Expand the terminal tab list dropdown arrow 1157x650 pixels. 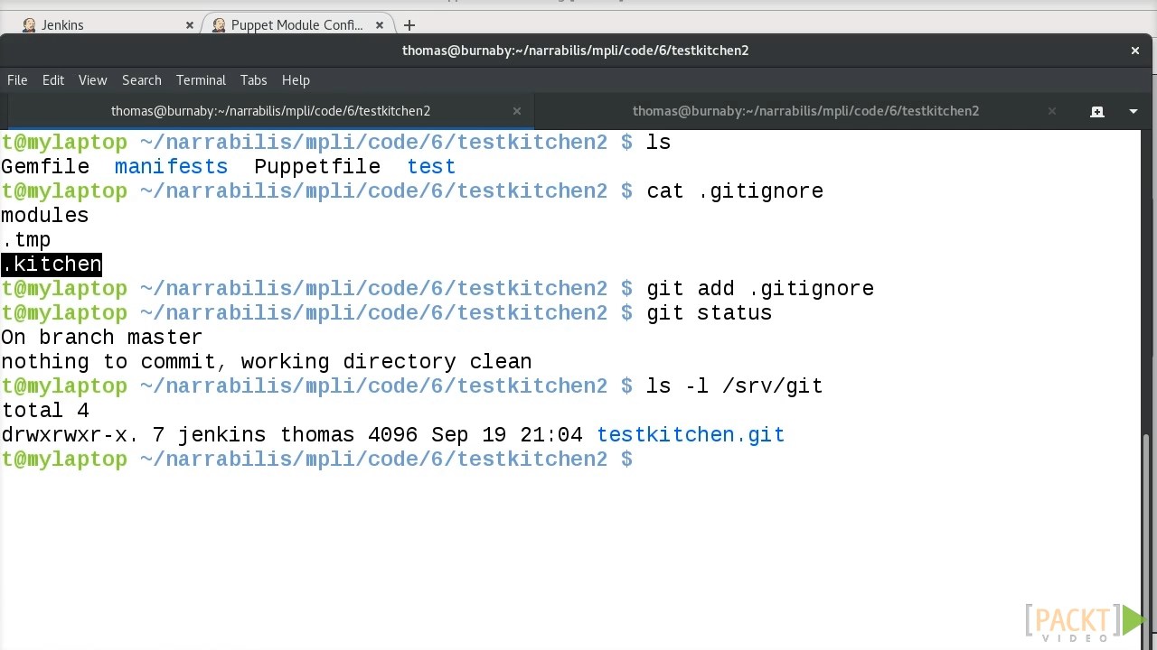pos(1133,111)
